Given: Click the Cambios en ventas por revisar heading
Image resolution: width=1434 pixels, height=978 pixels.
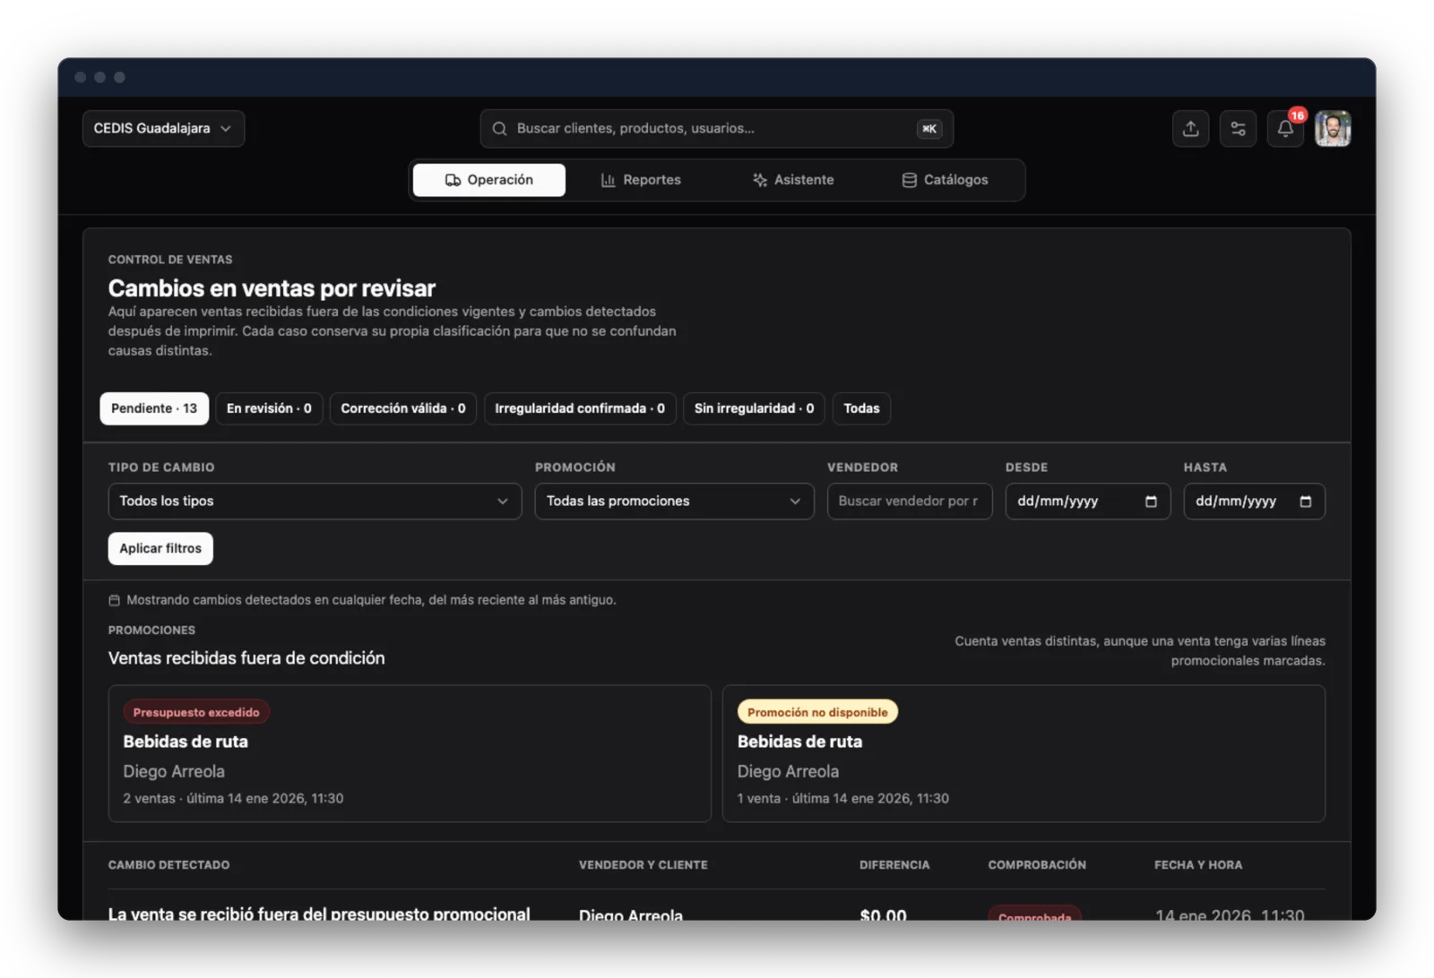Looking at the screenshot, I should point(272,288).
